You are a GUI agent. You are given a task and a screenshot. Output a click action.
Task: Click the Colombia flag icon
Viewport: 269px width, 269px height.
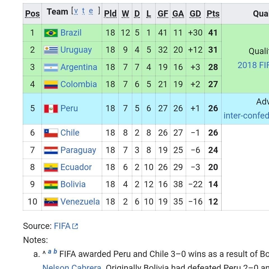(x=51, y=84)
